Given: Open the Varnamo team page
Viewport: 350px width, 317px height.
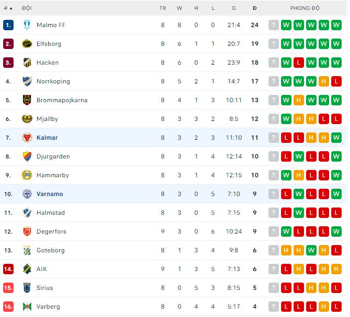Looking at the screenshot, I should pyautogui.click(x=50, y=194).
